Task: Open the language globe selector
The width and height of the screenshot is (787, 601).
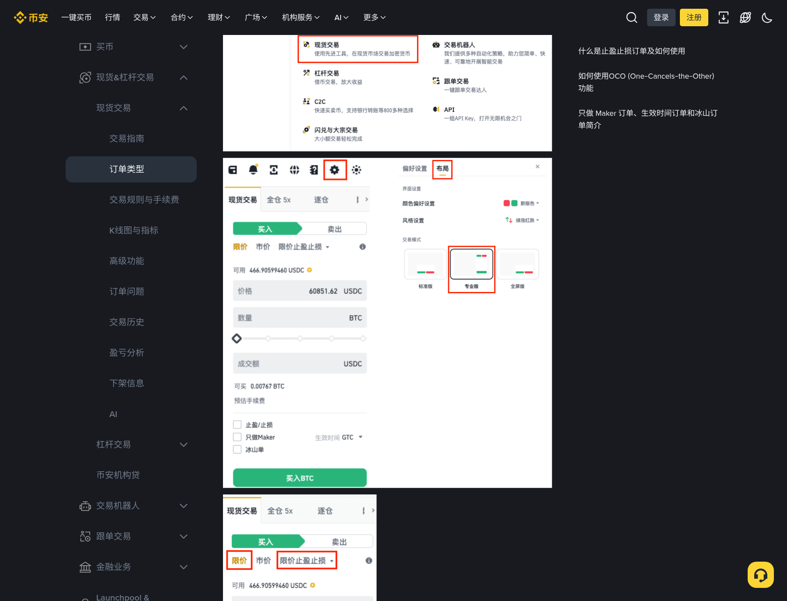Action: [745, 17]
